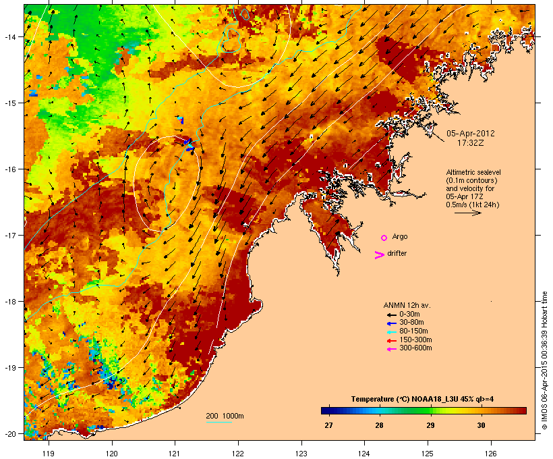Image resolution: width=553 pixels, height=459 pixels.
Task: Click the temperature colorbar near 30
Action: pyautogui.click(x=482, y=410)
